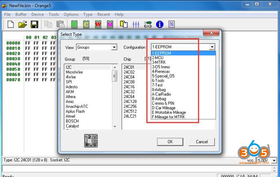
Task: Select F-Mileage for MTRK option
Action: click(183, 117)
